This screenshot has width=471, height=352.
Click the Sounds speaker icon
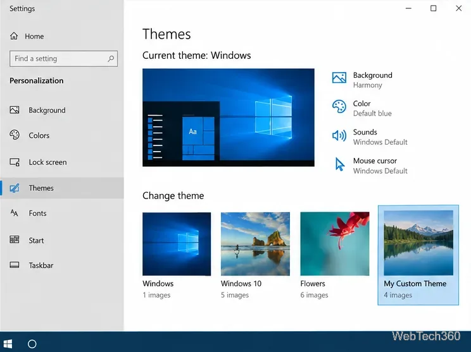pyautogui.click(x=339, y=135)
